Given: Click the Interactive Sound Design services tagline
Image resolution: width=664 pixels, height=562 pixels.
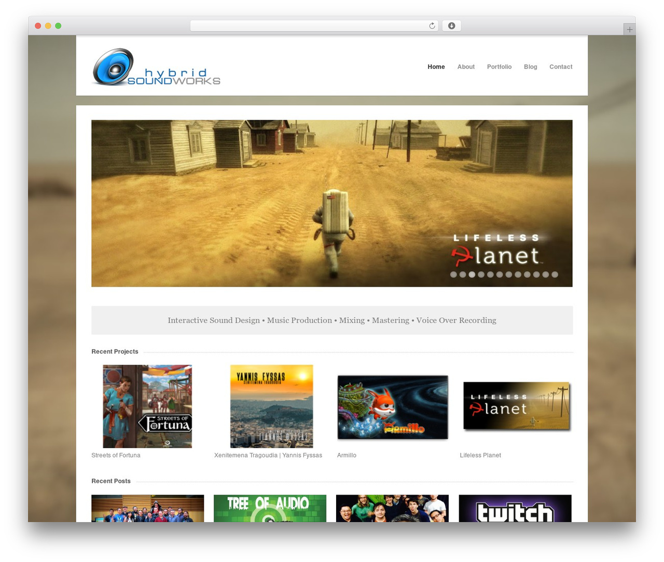Looking at the screenshot, I should [x=332, y=320].
